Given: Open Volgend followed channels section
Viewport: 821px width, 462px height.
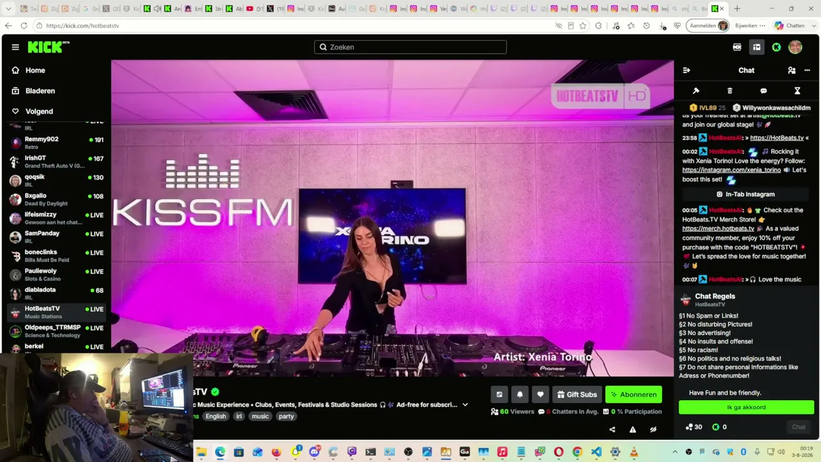Looking at the screenshot, I should 39,112.
